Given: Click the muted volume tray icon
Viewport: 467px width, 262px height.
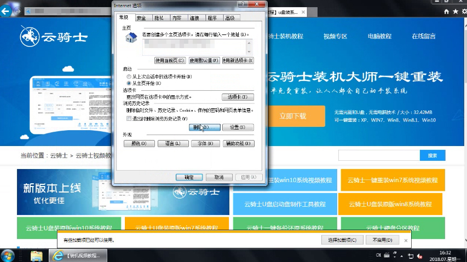Looking at the screenshot, I should (420, 256).
